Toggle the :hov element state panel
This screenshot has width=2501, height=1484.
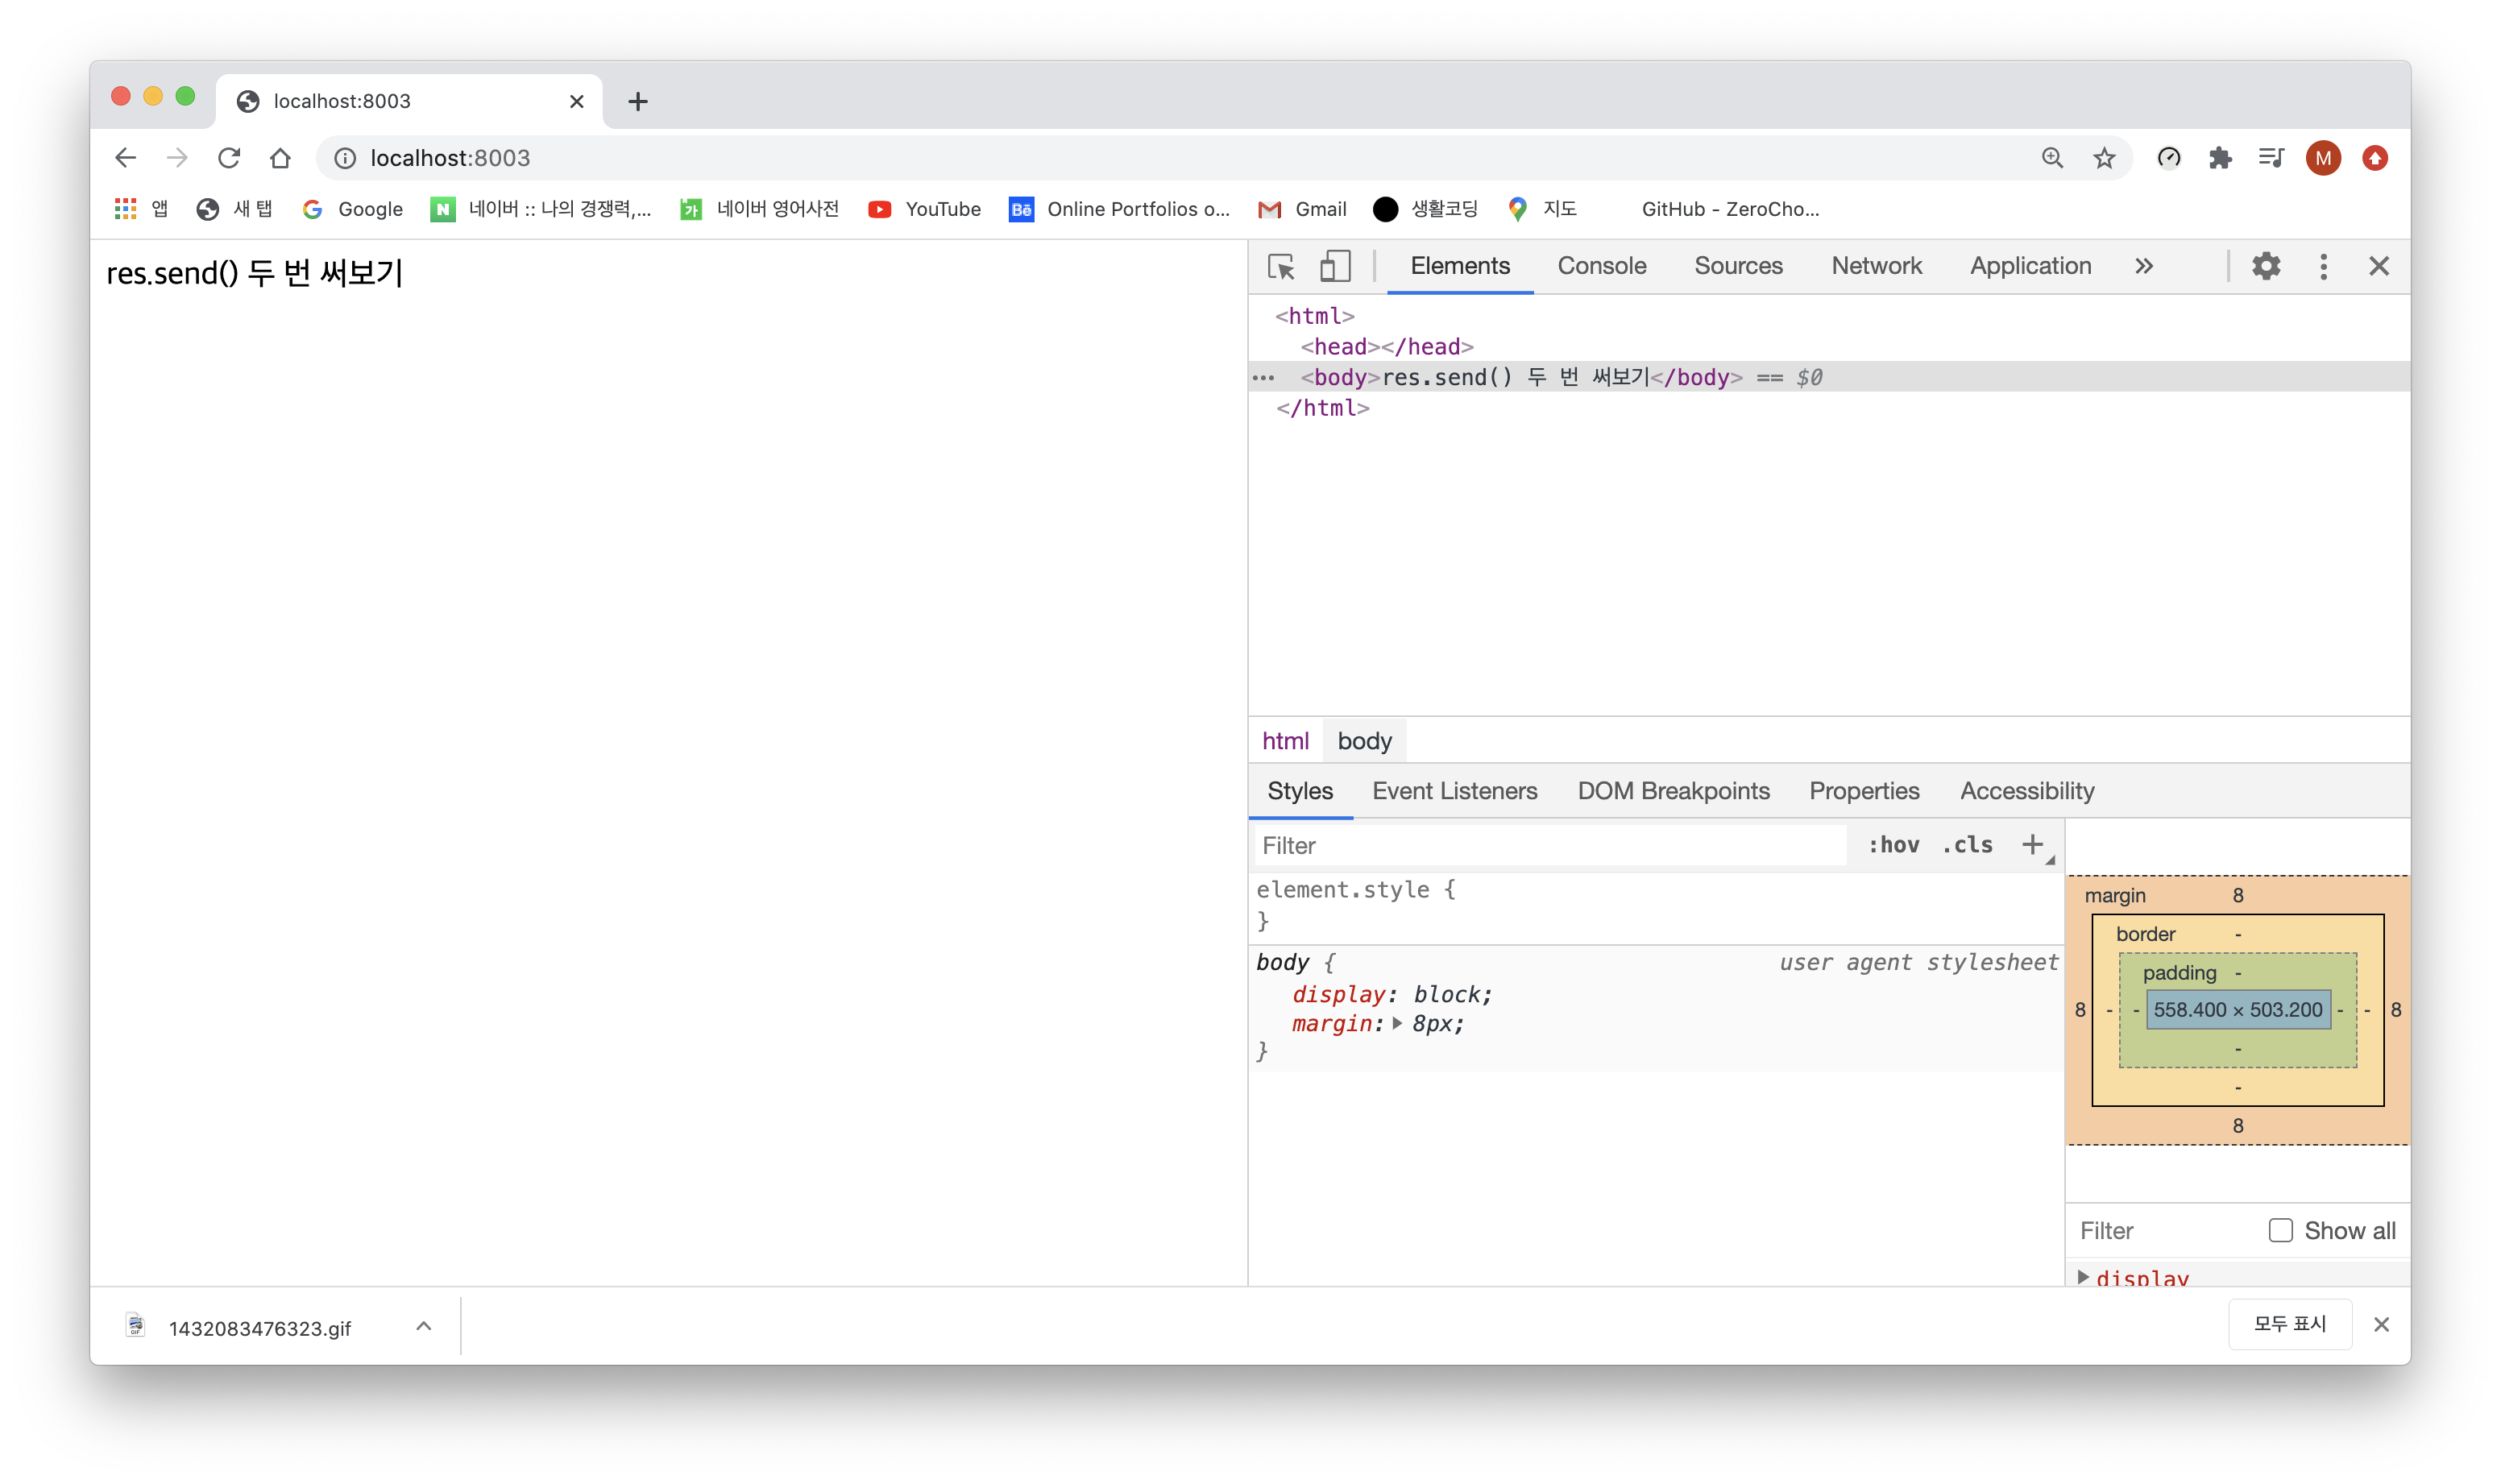tap(1893, 845)
